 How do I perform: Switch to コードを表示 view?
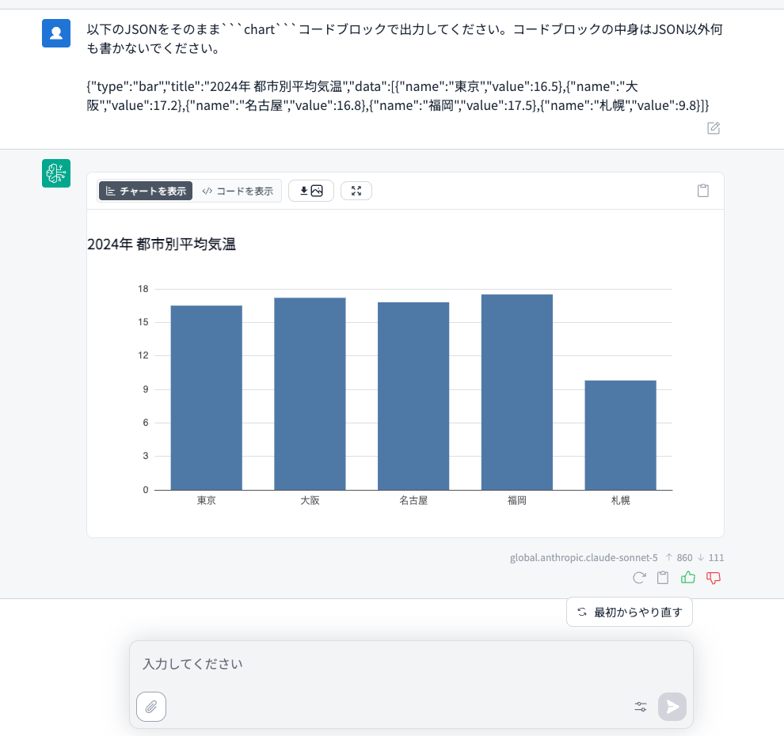pos(238,191)
